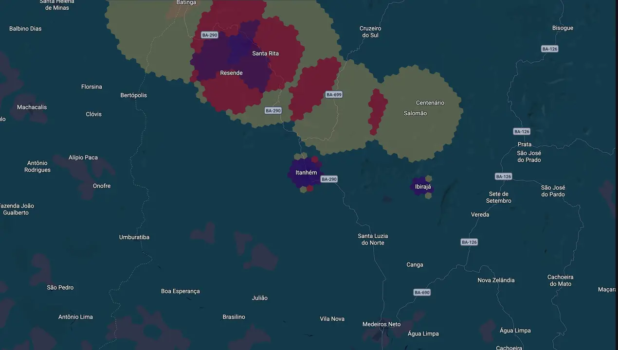Click the Medeiros Neto label

tap(382, 324)
